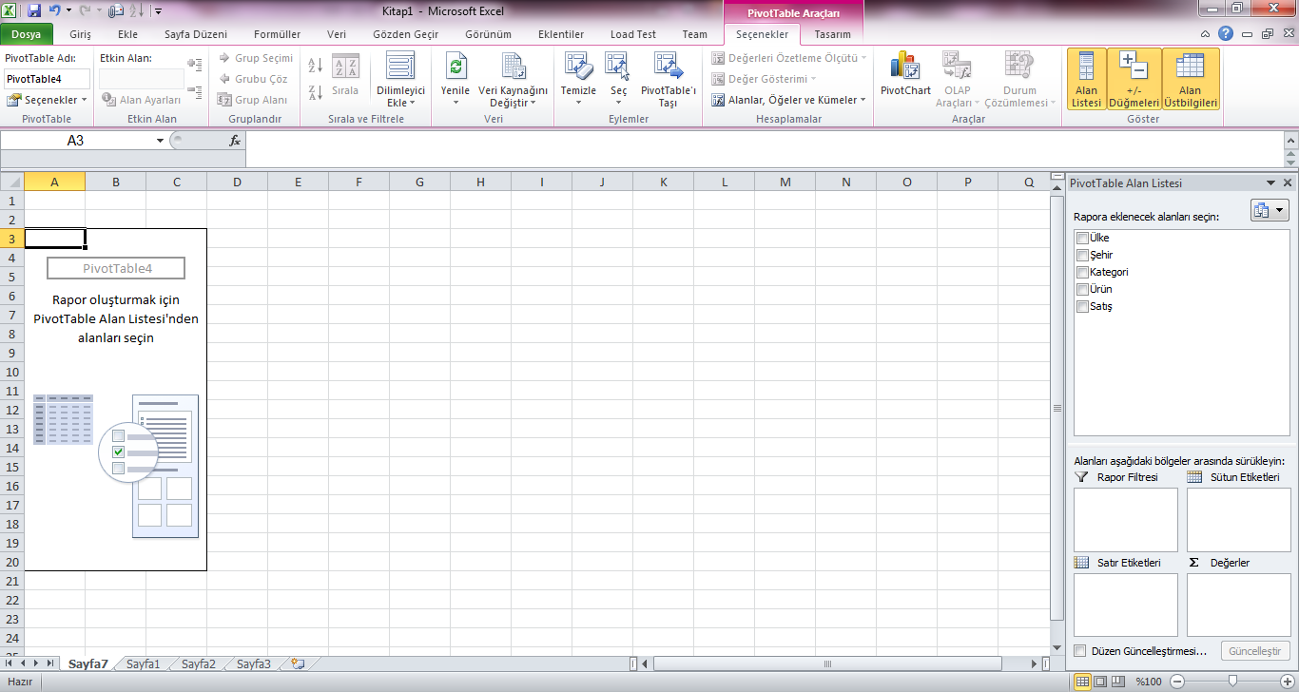Open the field list layout view dropdown
This screenshot has height=692, width=1299.
[1270, 211]
